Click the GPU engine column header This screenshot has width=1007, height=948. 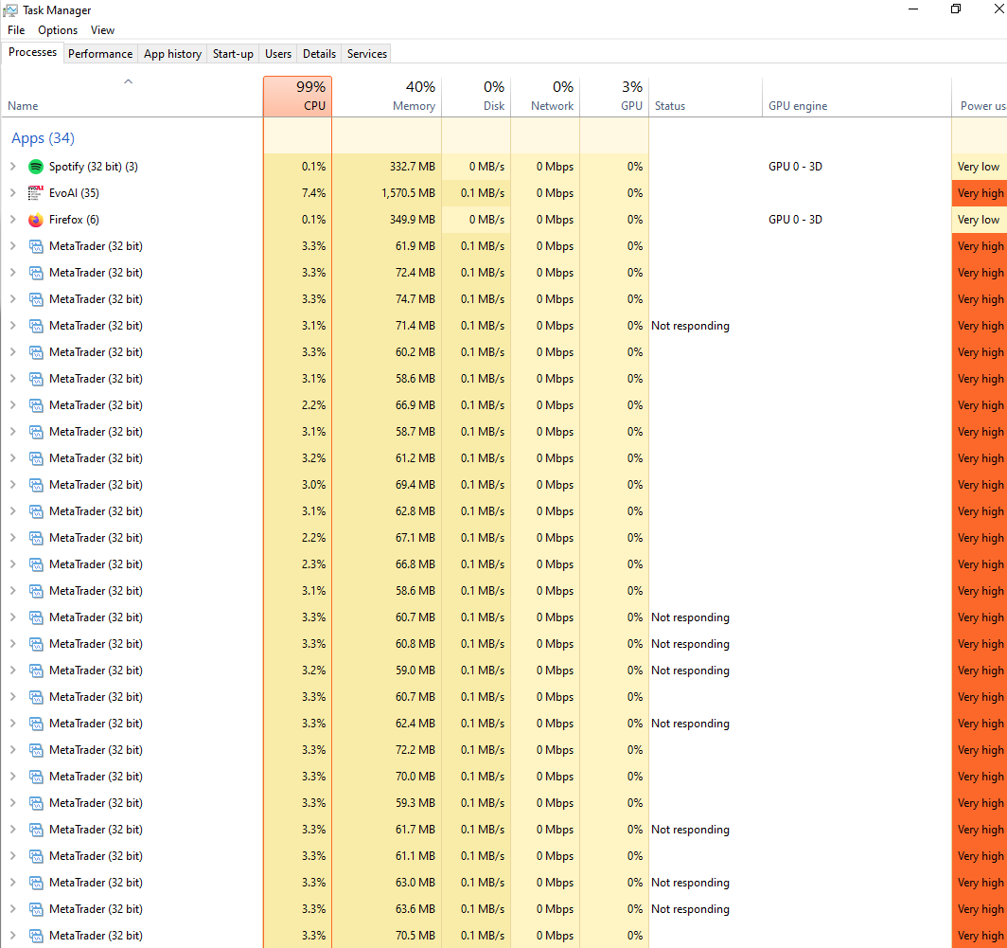pyautogui.click(x=798, y=106)
